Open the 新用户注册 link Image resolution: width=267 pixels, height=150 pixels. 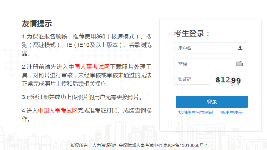[231, 112]
